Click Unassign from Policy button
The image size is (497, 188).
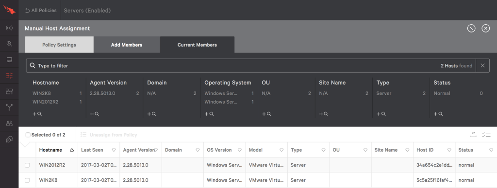click(x=109, y=135)
